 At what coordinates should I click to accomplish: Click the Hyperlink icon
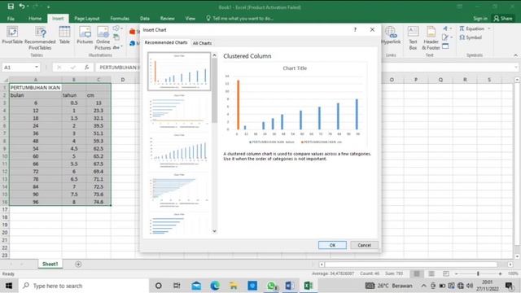tap(391, 35)
